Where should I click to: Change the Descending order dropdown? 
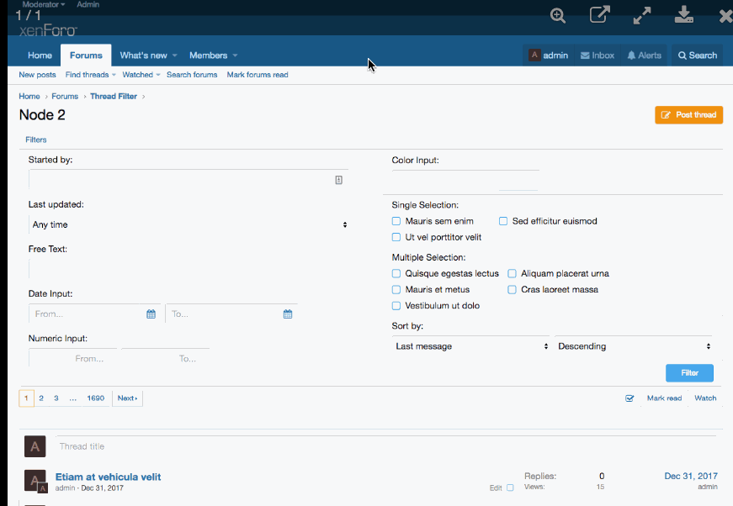tap(634, 346)
